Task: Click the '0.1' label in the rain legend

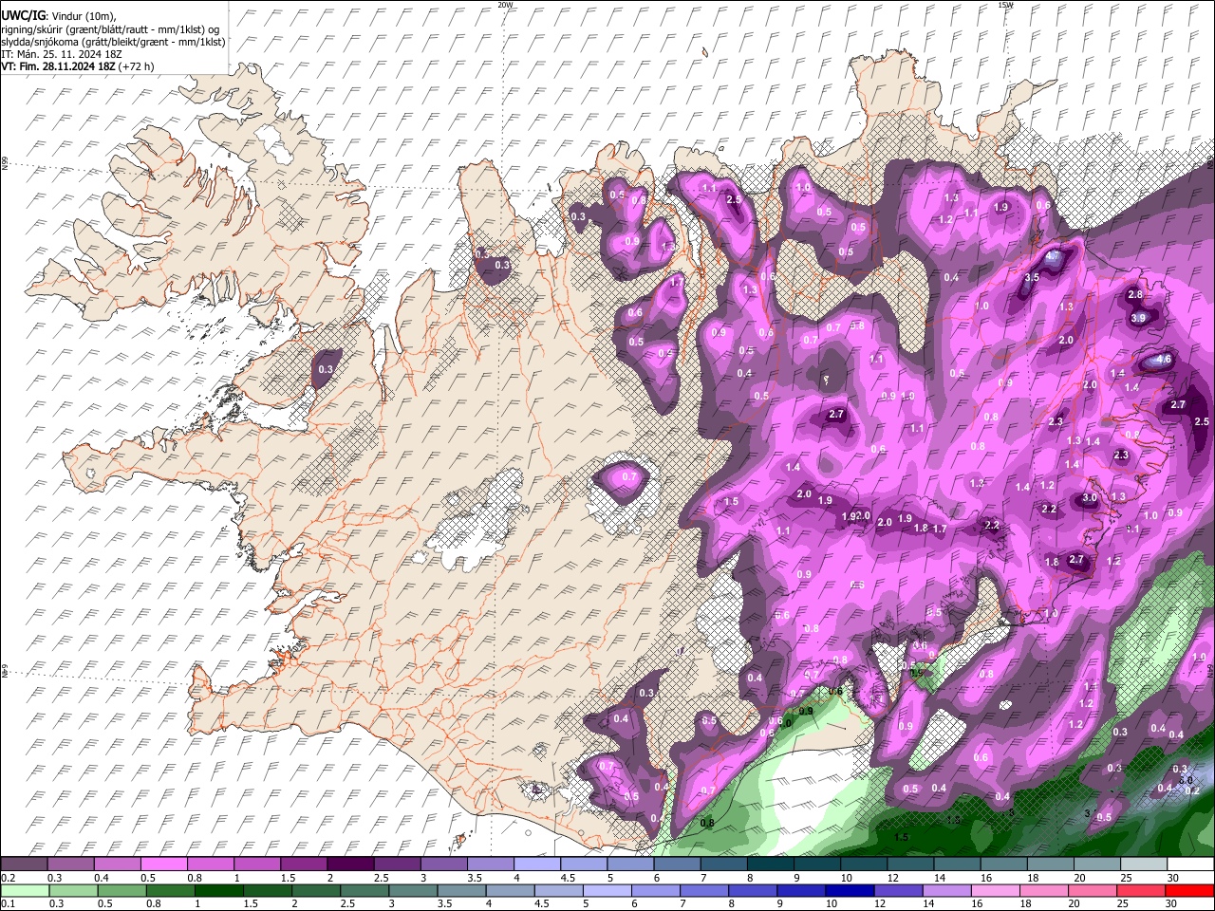Action: coord(8,903)
